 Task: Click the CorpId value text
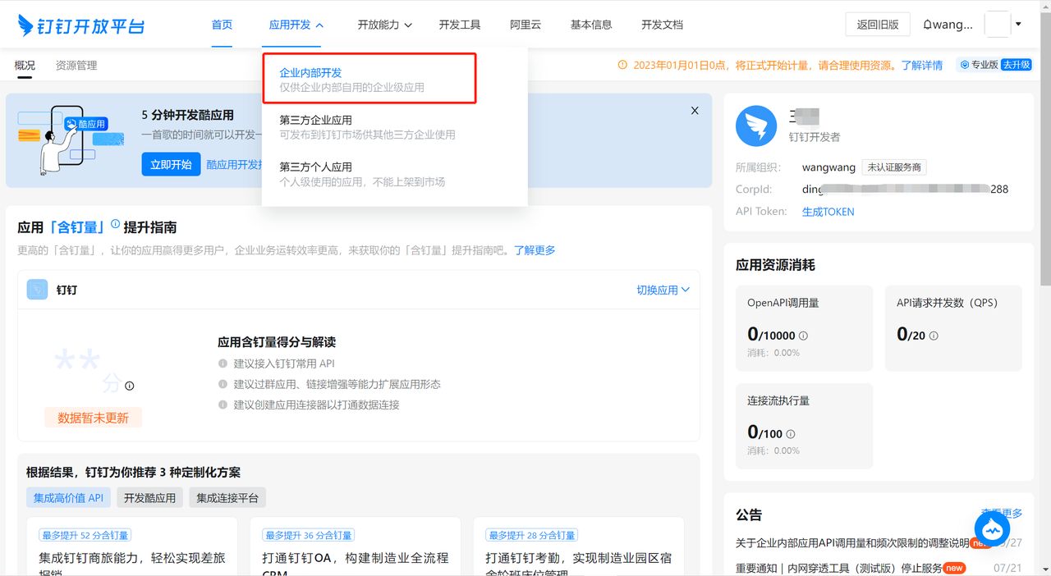pos(905,189)
